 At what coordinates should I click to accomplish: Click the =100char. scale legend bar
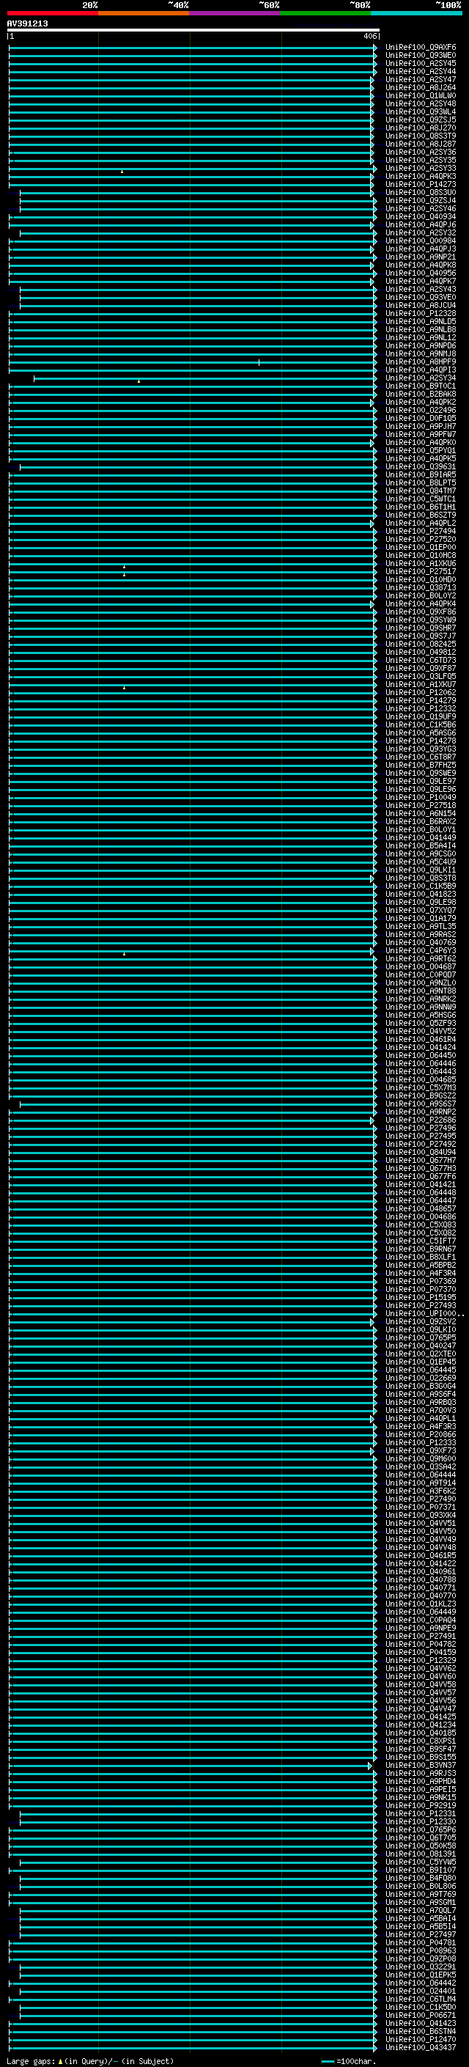tap(327, 2060)
